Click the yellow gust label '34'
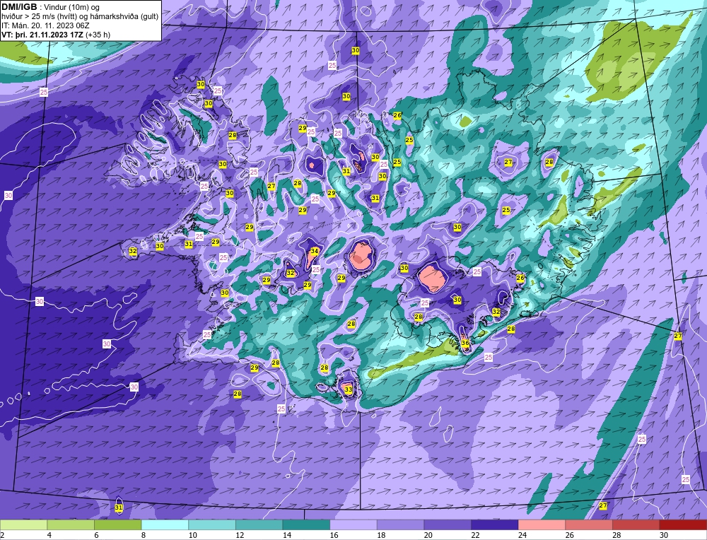The height and width of the screenshot is (540, 707). pyautogui.click(x=315, y=251)
